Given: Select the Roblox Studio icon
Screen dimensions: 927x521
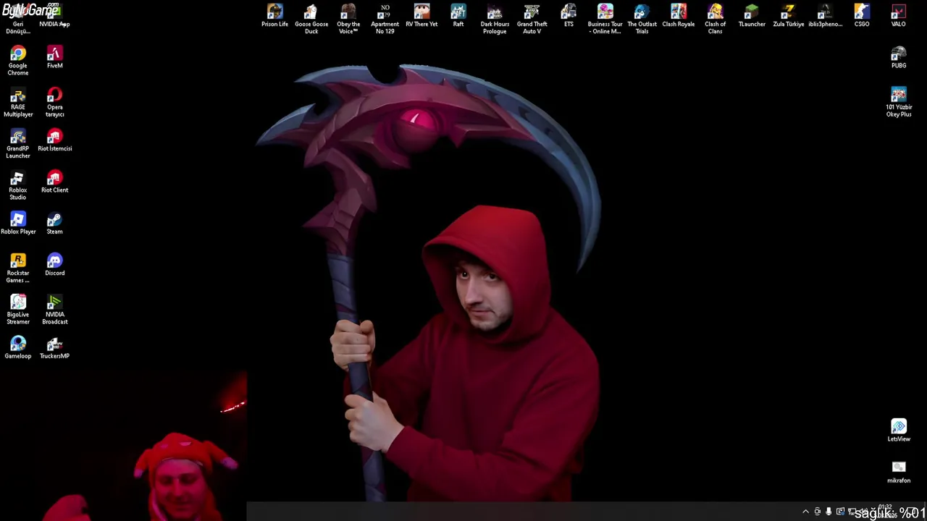Looking at the screenshot, I should click(x=18, y=185).
